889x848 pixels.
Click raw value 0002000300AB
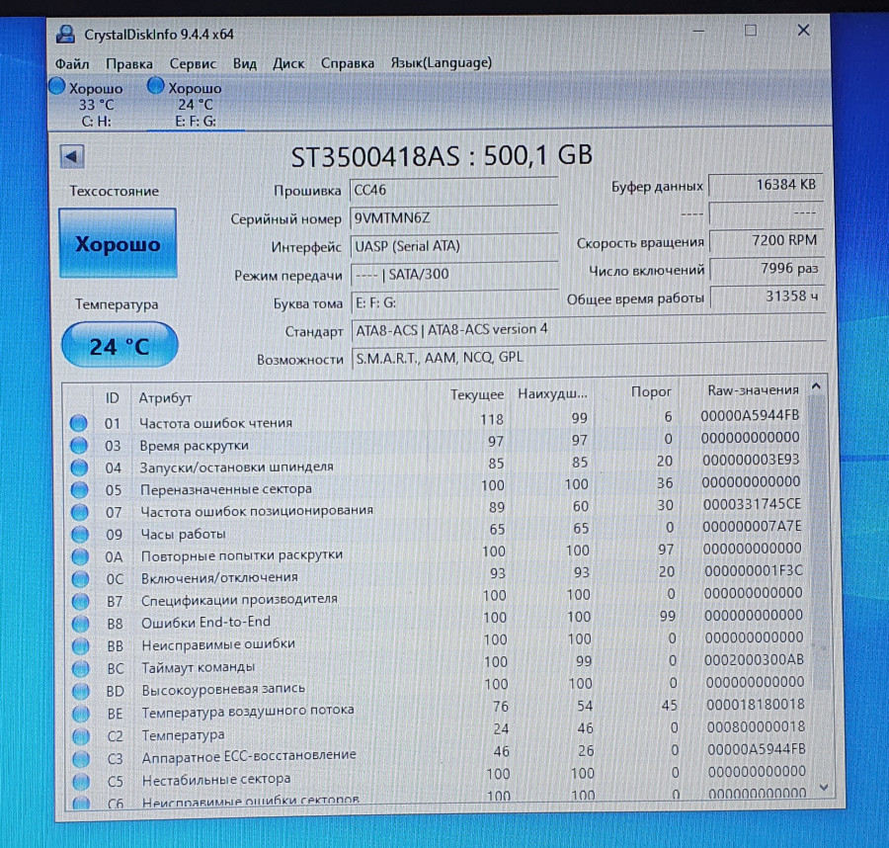(x=755, y=660)
